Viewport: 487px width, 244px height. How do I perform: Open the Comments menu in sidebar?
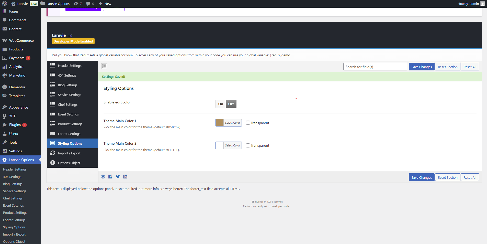pos(20,20)
